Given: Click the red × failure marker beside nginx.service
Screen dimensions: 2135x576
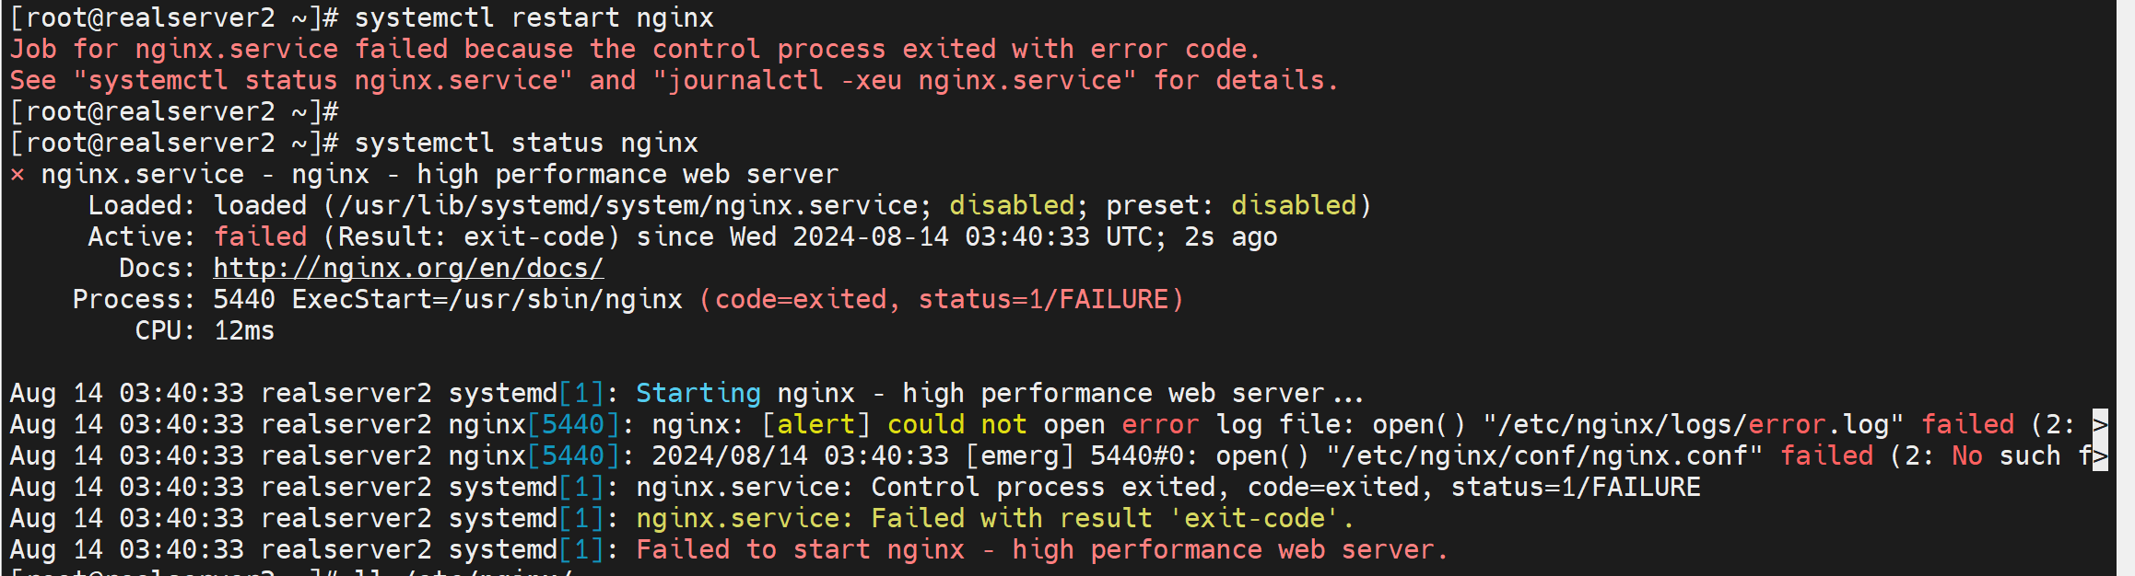Looking at the screenshot, I should pyautogui.click(x=18, y=175).
